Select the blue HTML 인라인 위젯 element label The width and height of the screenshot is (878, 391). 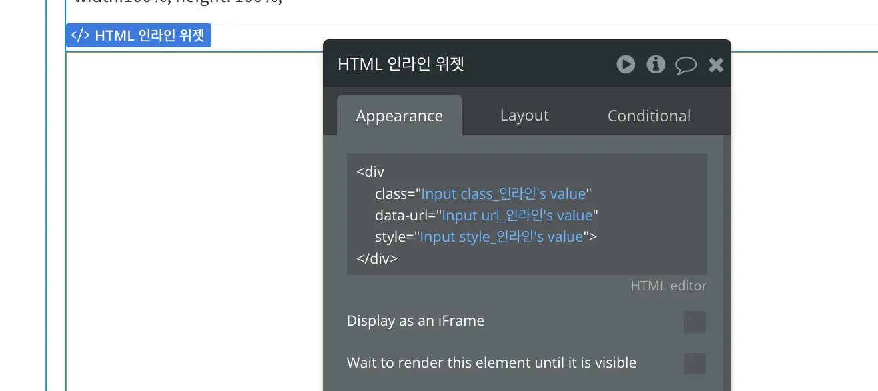coord(149,35)
